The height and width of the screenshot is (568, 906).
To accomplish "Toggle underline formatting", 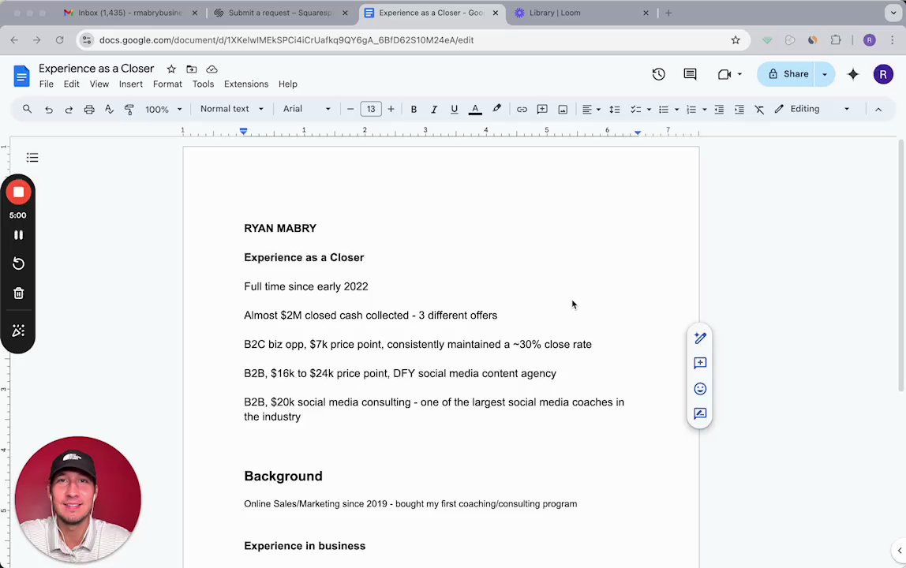I will 454,109.
